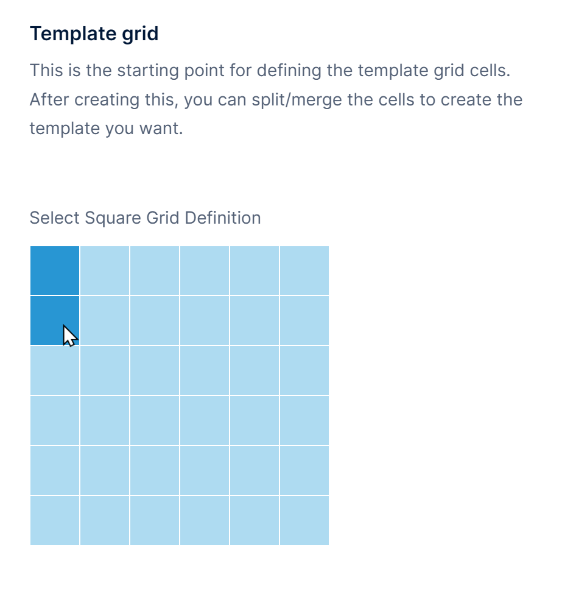Click the grid cell at row 1, column 2

(x=105, y=270)
